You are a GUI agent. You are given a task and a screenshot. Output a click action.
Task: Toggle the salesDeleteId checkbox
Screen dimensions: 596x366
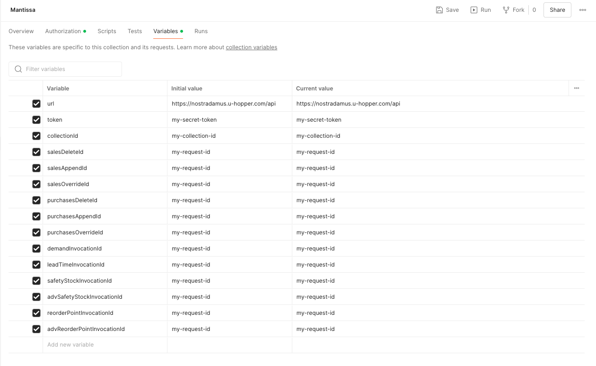click(36, 152)
